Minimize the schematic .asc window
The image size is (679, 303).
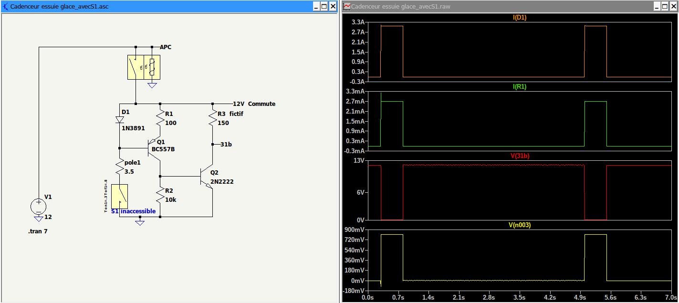click(x=316, y=6)
